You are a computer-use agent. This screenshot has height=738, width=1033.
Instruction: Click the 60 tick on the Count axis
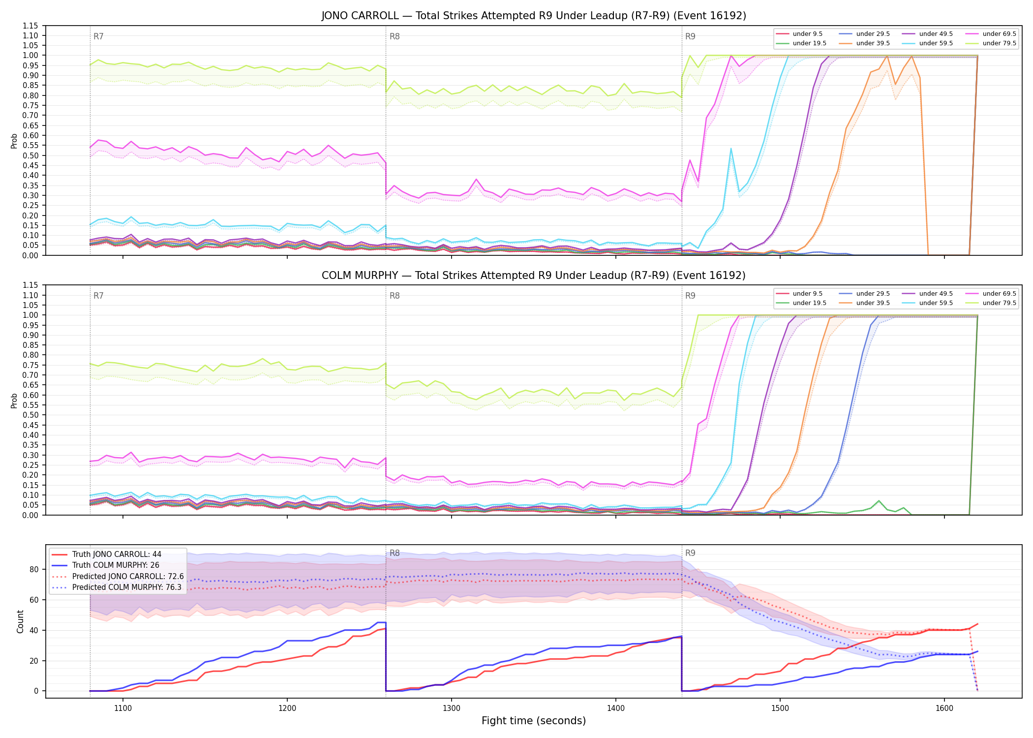33,600
